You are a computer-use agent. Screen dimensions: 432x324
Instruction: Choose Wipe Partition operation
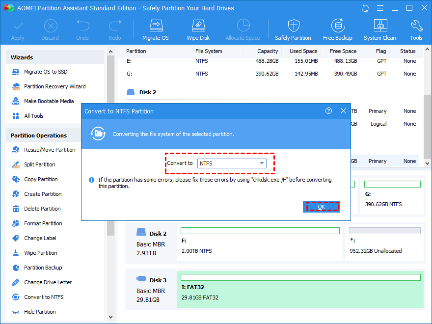tap(35, 253)
